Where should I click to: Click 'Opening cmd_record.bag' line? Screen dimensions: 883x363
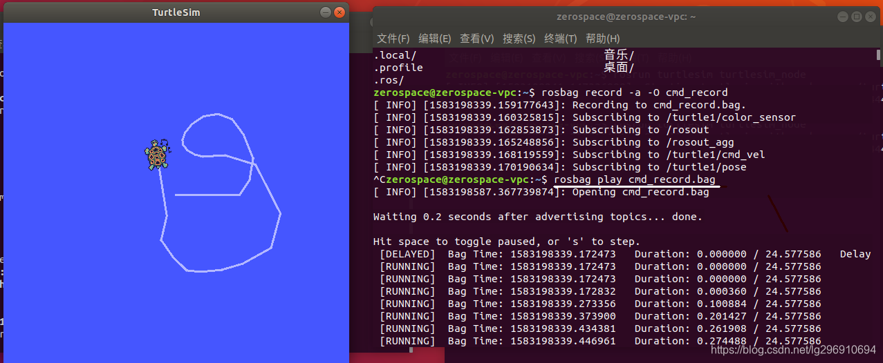[x=541, y=192]
